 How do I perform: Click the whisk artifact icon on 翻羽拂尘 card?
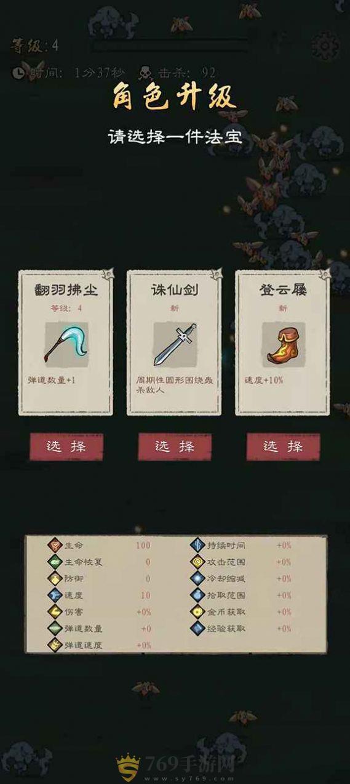click(66, 344)
